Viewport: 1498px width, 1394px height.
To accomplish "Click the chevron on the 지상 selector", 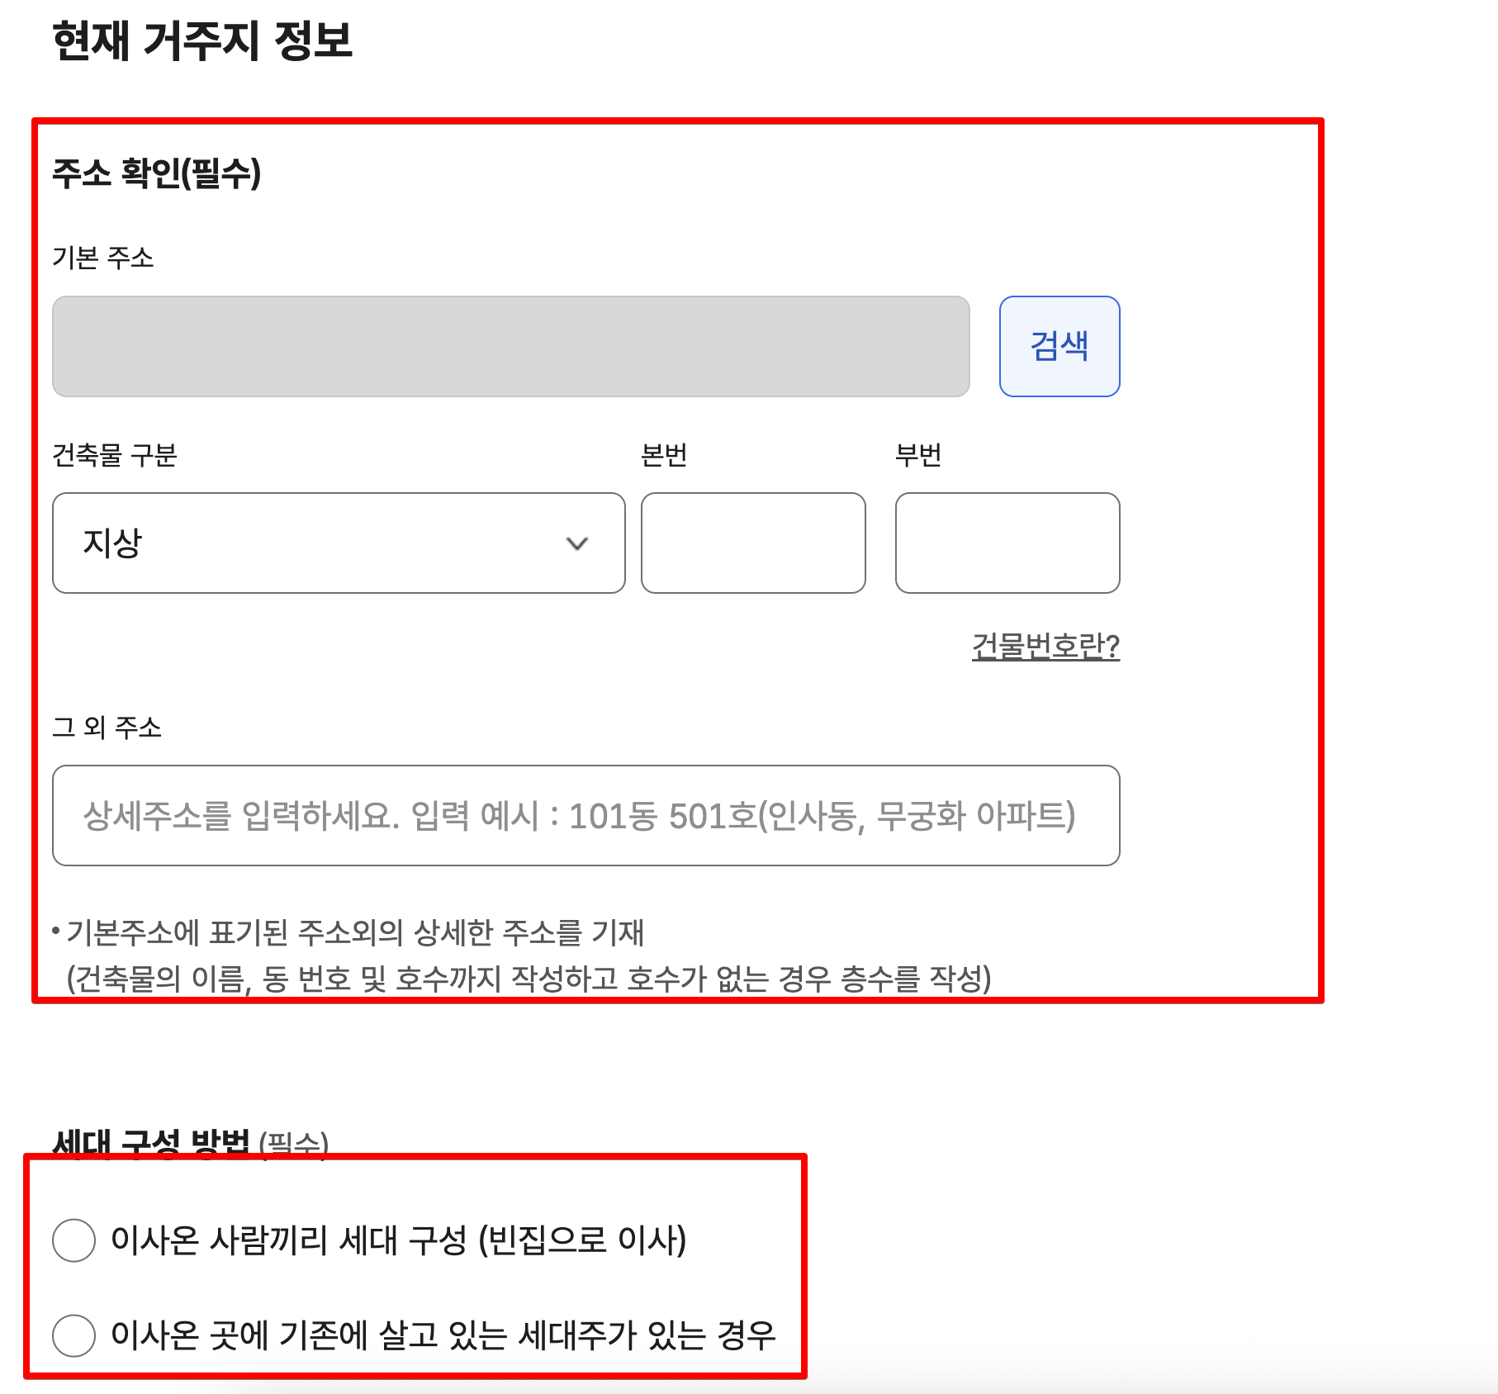I will pos(579,542).
